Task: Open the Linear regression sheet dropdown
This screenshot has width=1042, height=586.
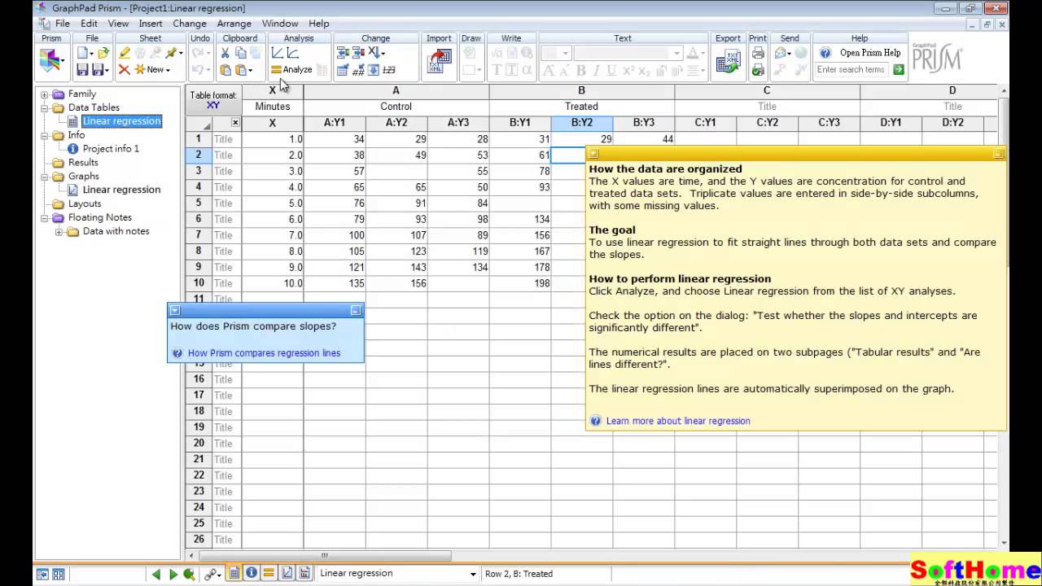Action: point(473,575)
